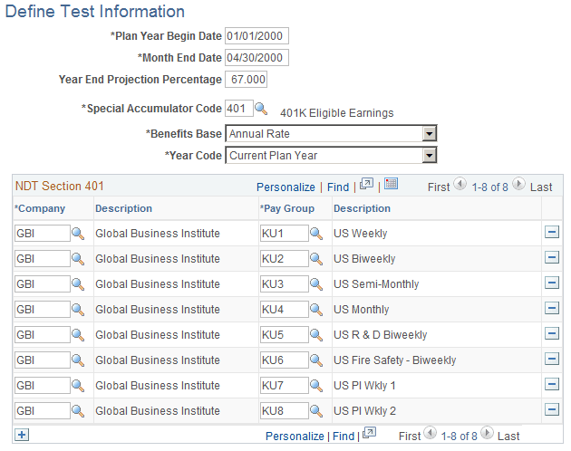Viewport: 571px width, 451px height.
Task: Click pay group lookup beside KU8
Action: (x=315, y=411)
